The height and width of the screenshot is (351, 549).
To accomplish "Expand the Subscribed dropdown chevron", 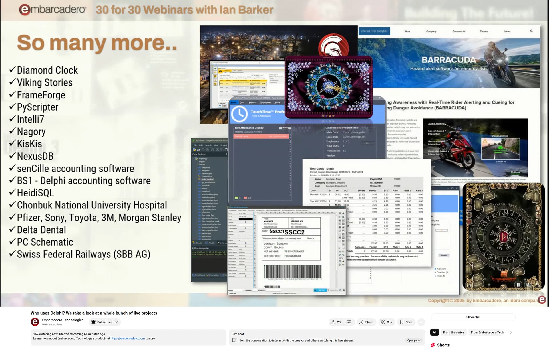I will coord(116,322).
